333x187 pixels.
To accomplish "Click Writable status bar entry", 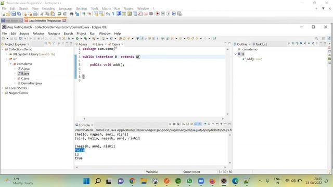I will pyautogui.click(x=152, y=172).
